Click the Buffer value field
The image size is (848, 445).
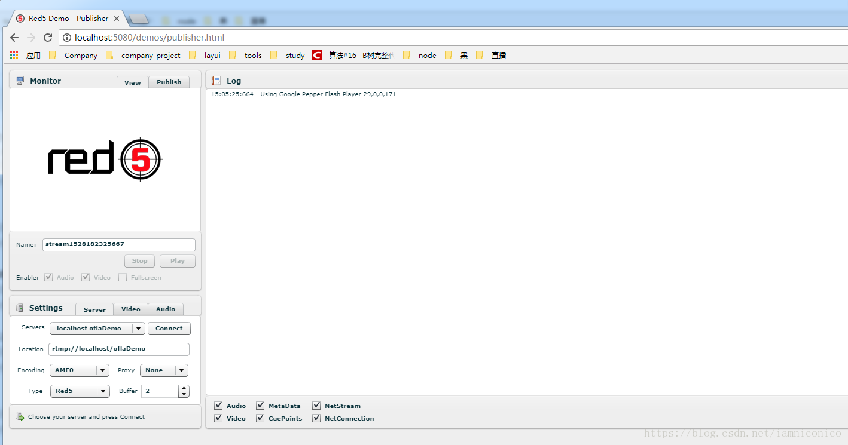coord(160,391)
